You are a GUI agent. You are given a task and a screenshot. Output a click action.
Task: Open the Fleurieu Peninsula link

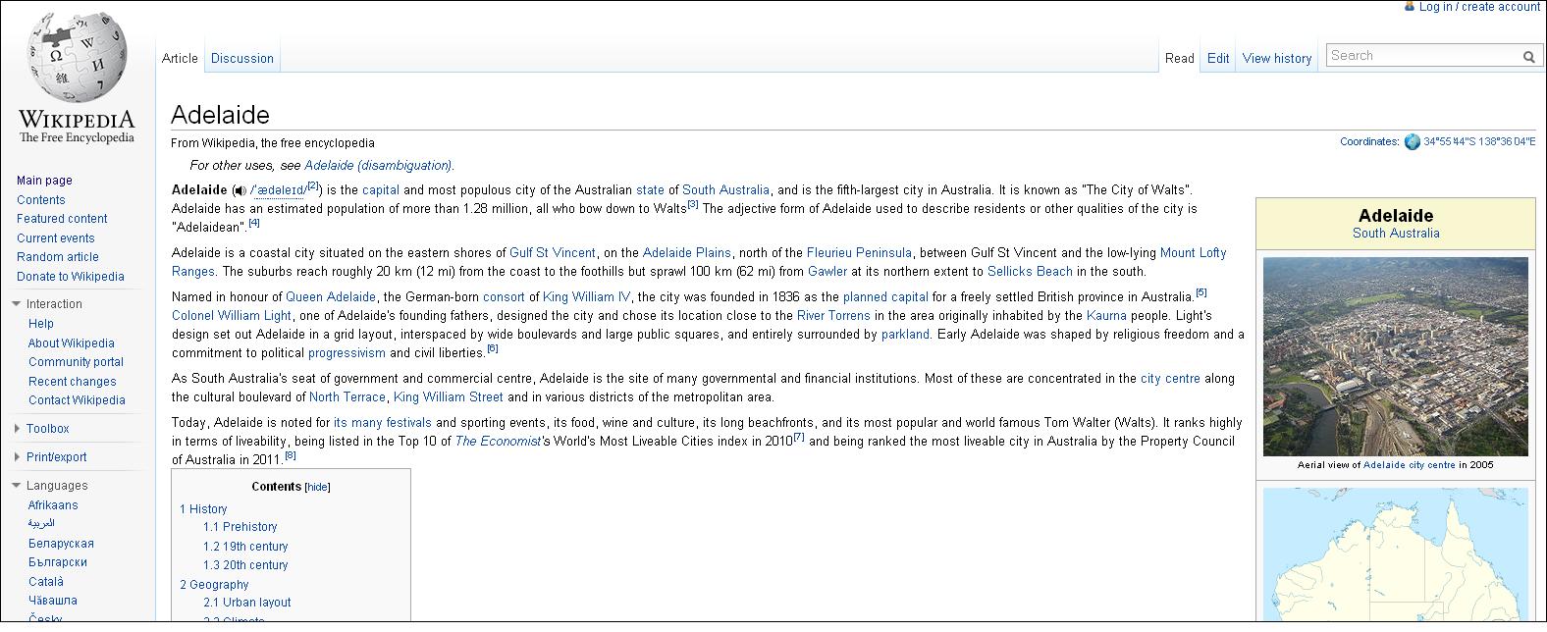pyautogui.click(x=859, y=253)
